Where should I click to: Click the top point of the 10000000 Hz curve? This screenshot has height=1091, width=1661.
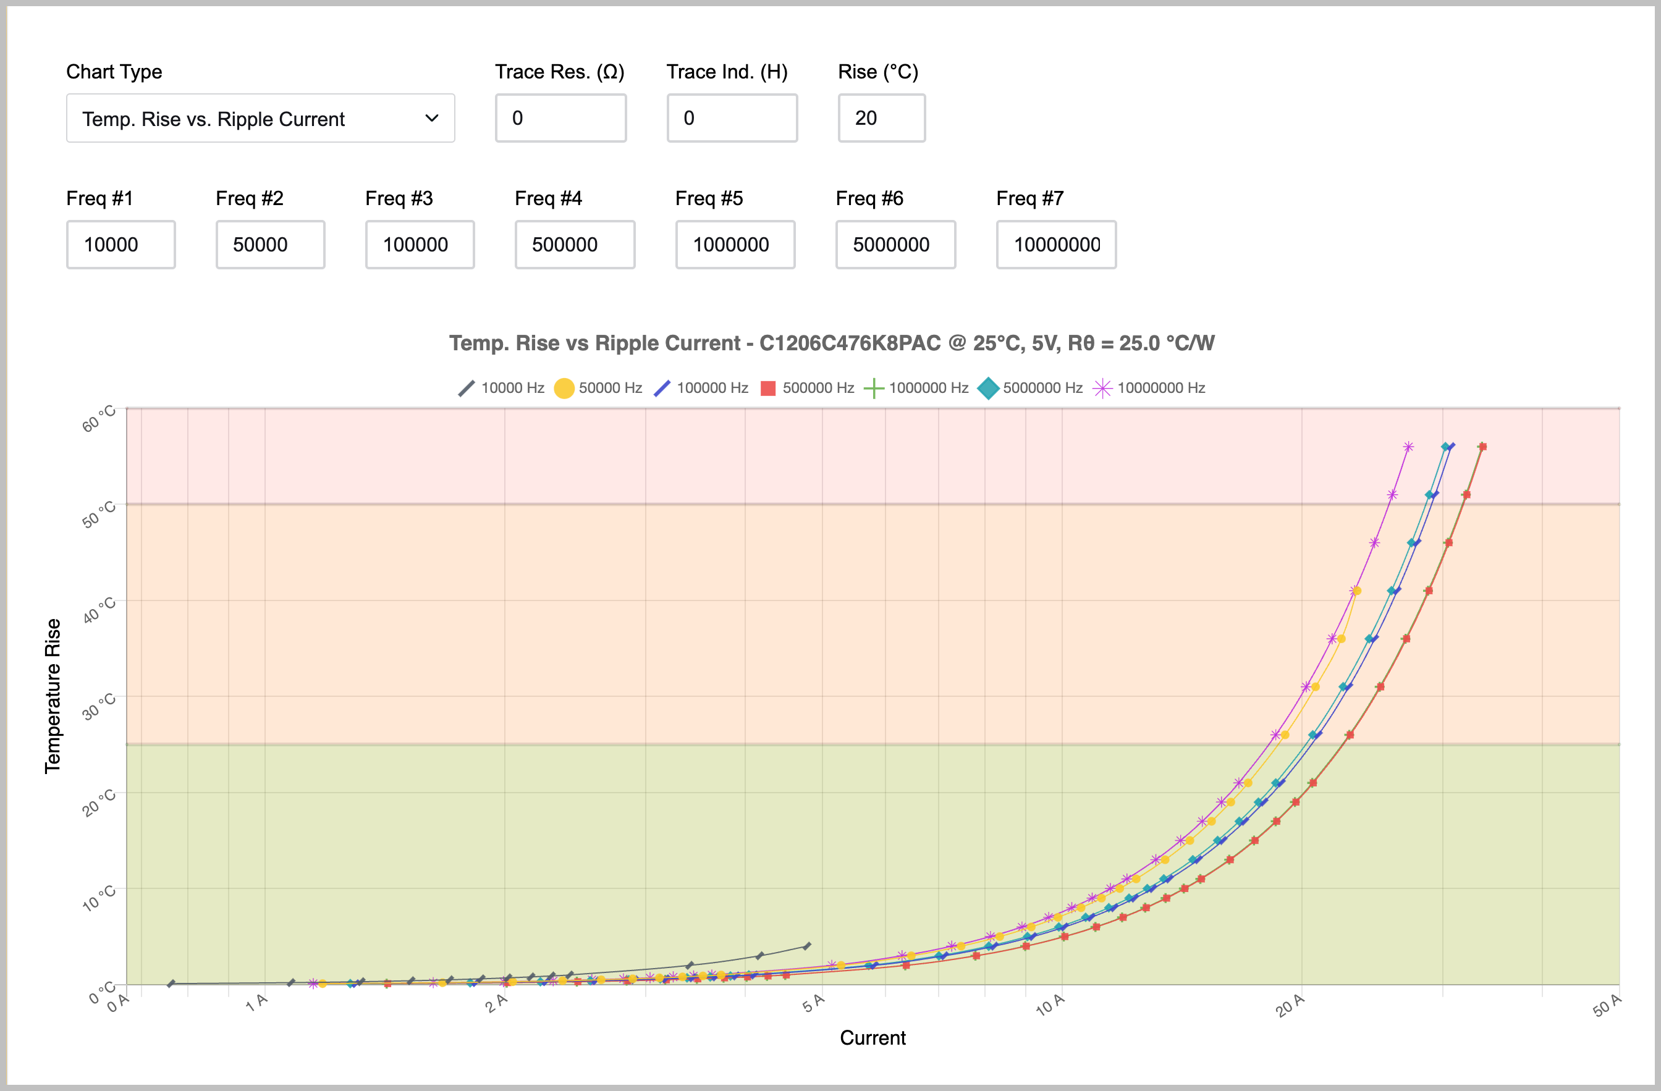(x=1408, y=447)
